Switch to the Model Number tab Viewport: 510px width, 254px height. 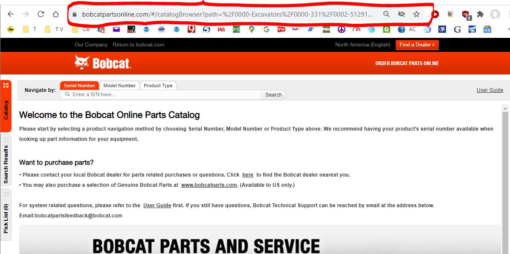pyautogui.click(x=119, y=86)
